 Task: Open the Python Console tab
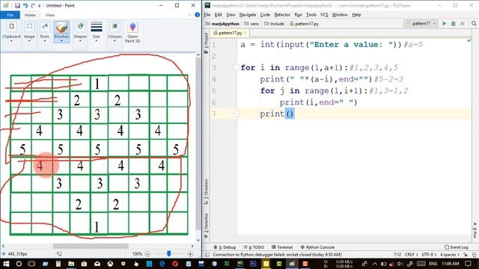point(317,247)
